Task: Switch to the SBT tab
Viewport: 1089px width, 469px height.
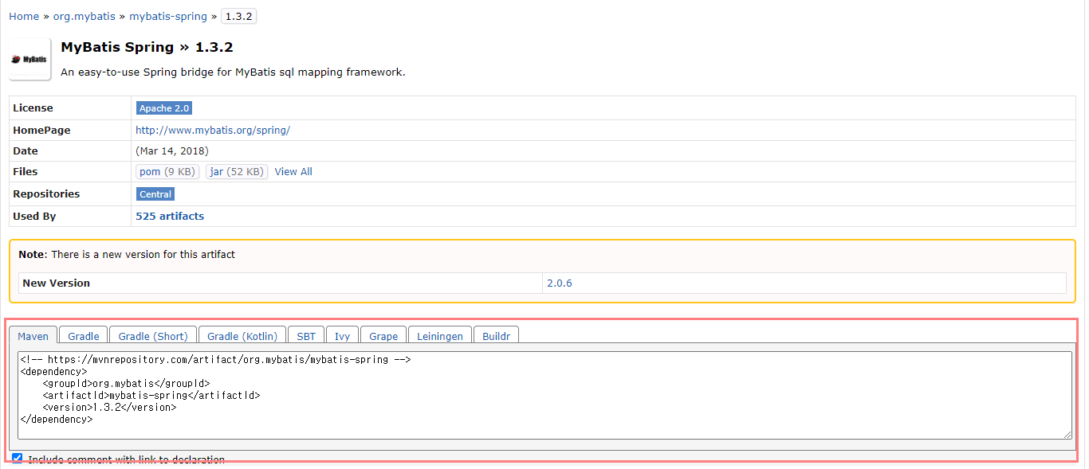Action: click(x=306, y=336)
